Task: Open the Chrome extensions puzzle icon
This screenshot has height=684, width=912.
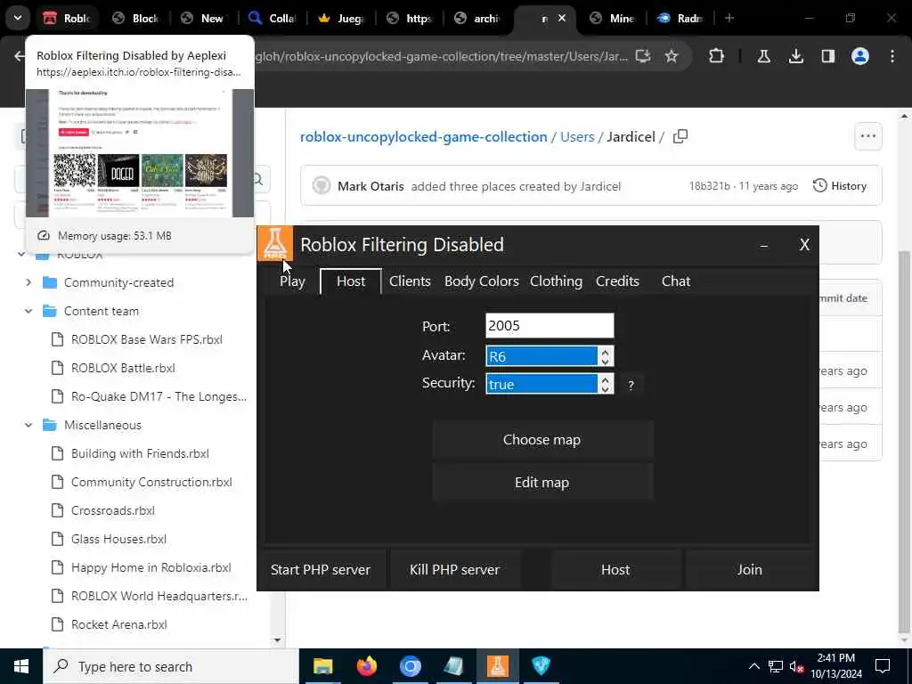Action: pyautogui.click(x=717, y=56)
